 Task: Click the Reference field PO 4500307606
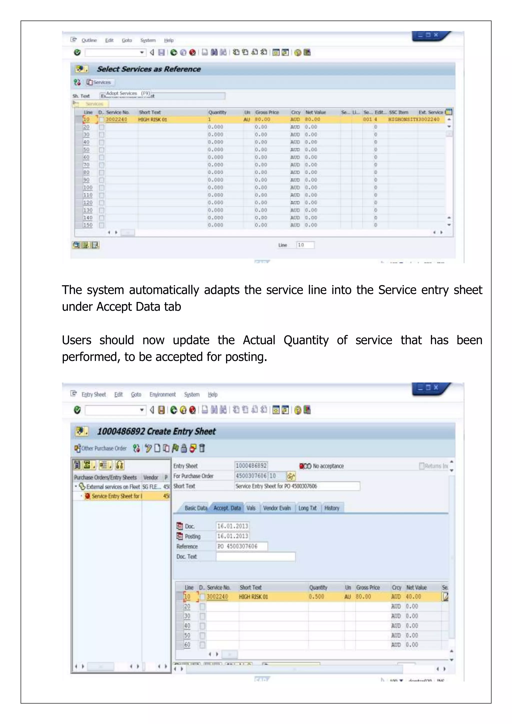coord(242,546)
